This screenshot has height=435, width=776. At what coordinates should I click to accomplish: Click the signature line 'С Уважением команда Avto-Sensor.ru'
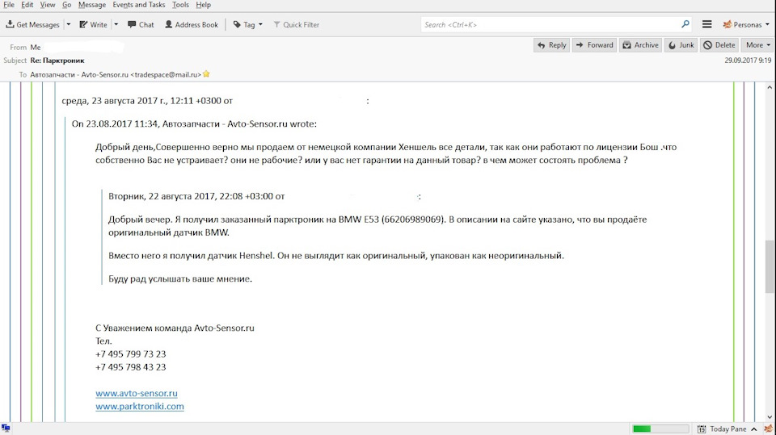coord(175,328)
